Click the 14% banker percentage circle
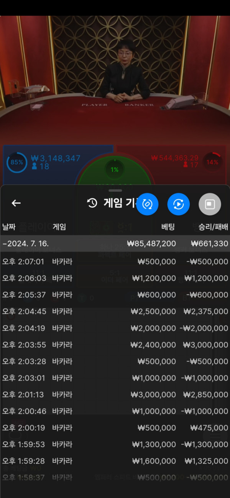 click(212, 162)
